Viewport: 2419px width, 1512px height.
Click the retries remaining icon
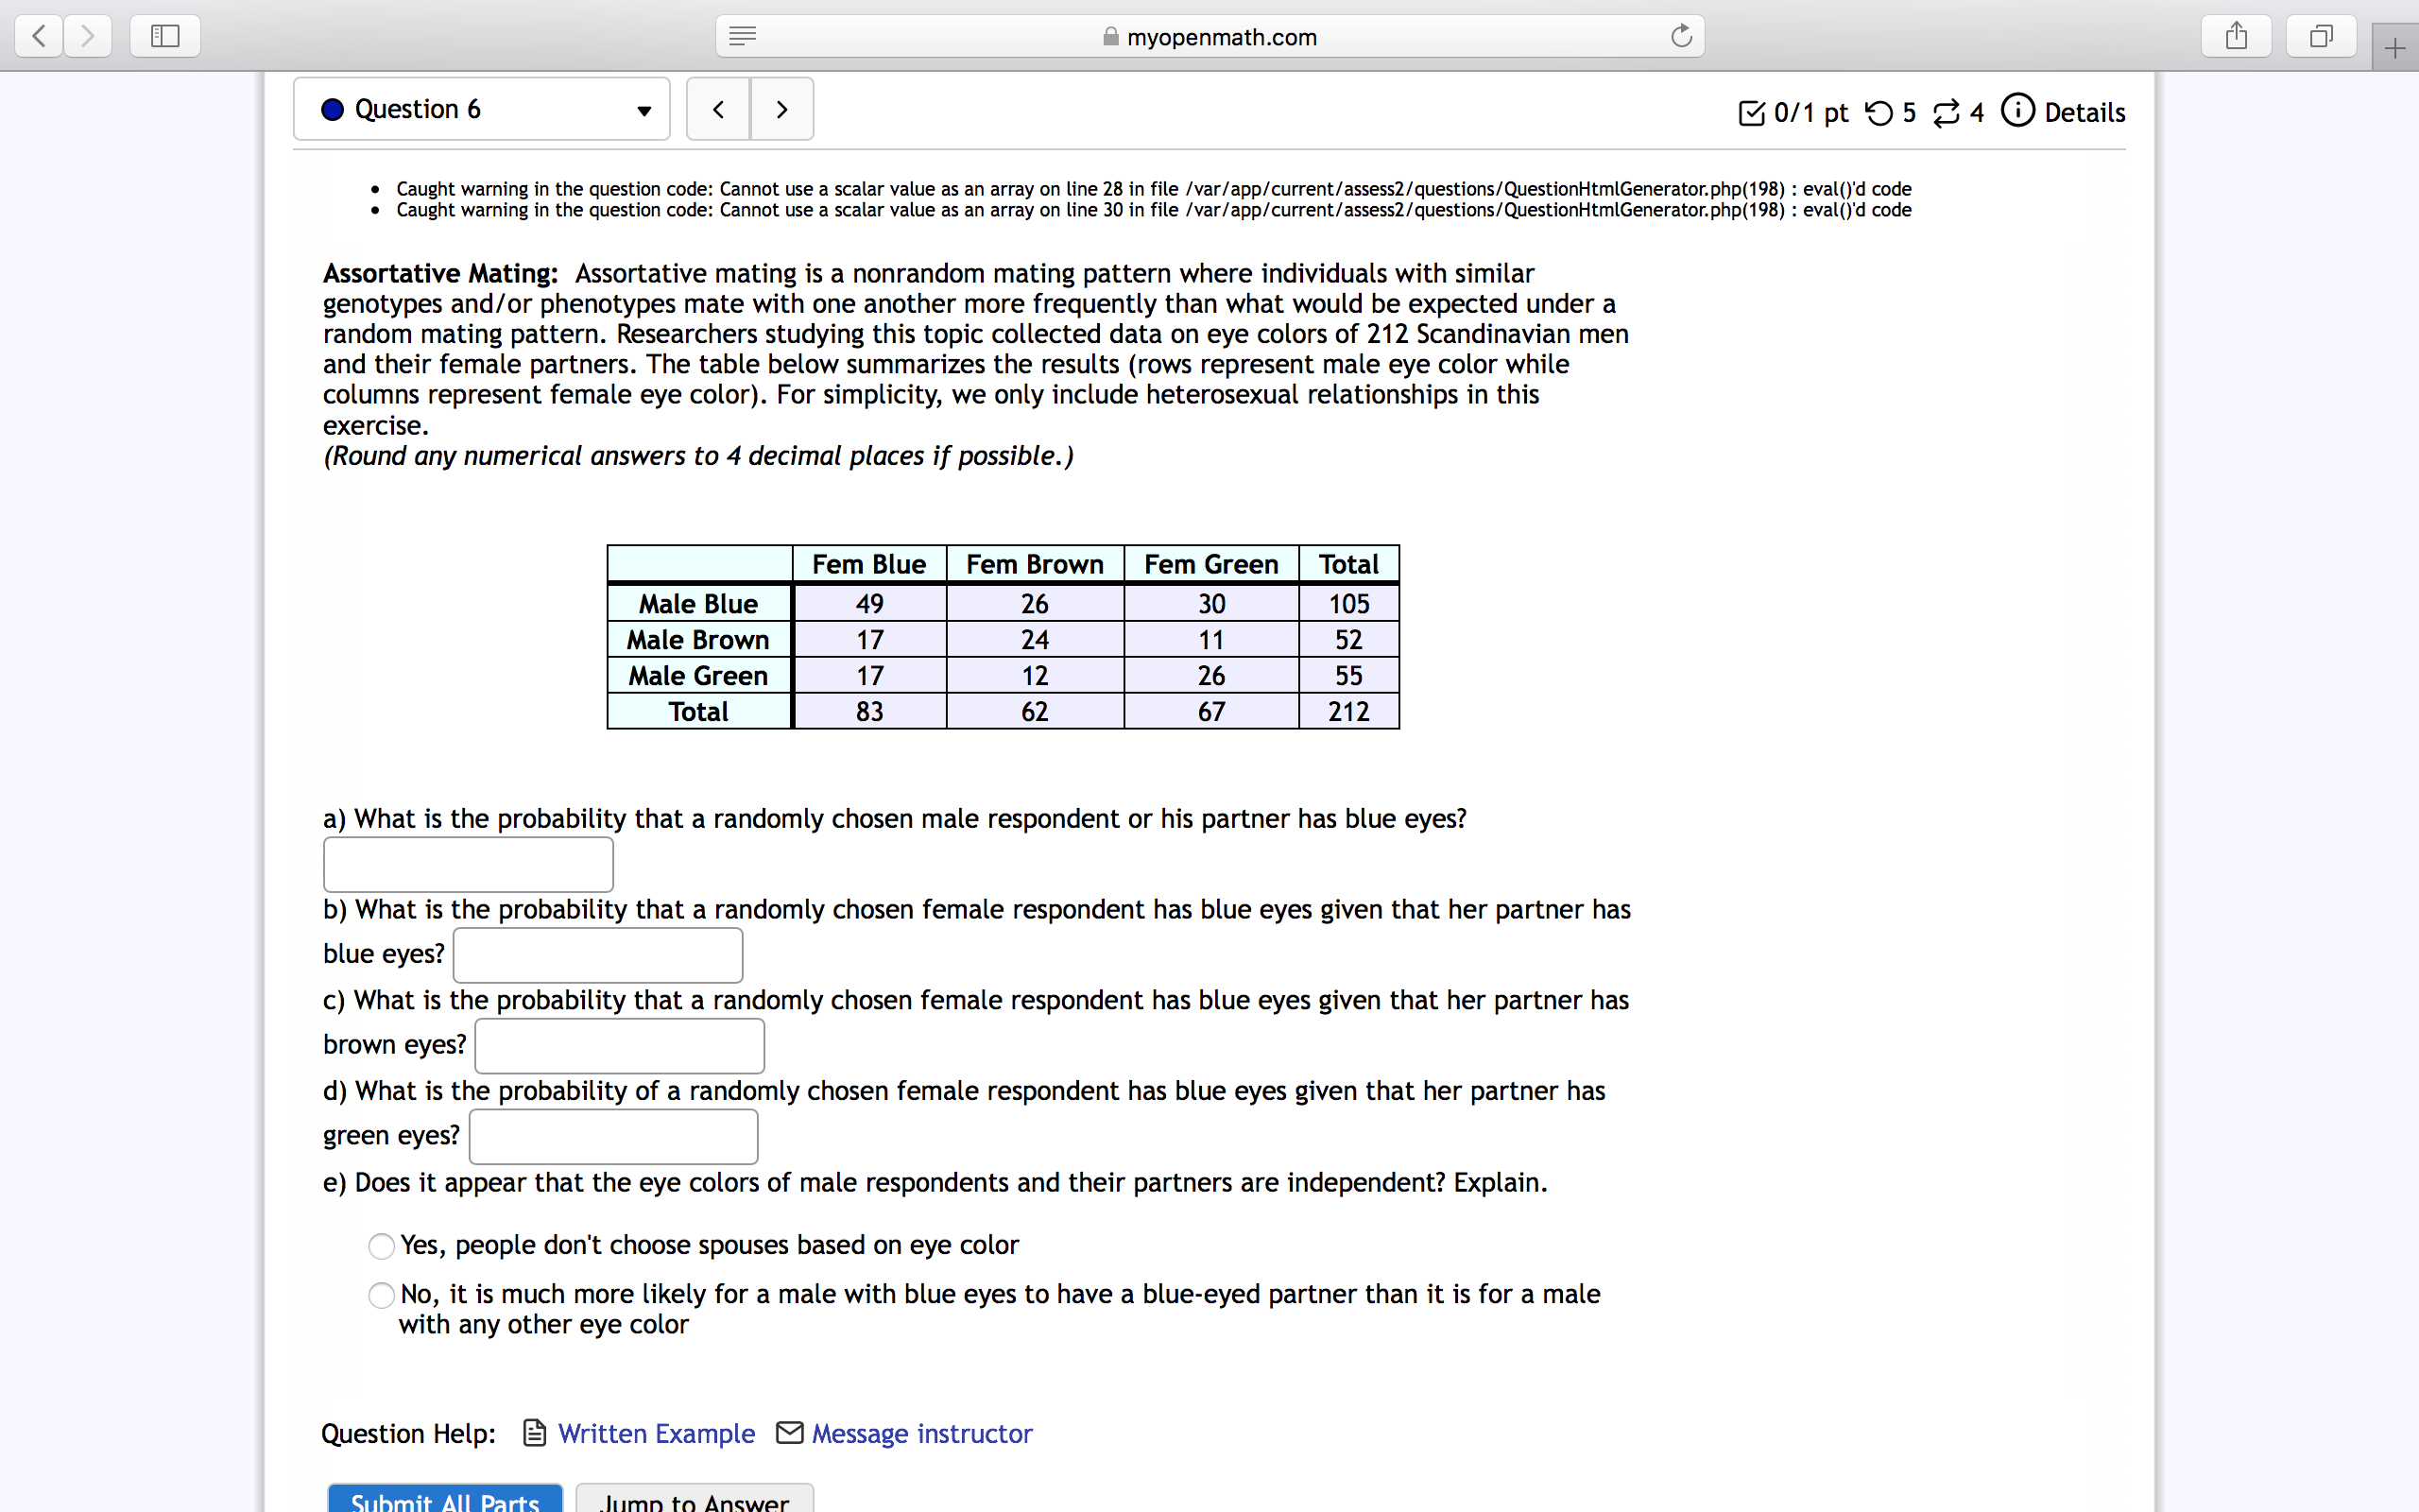pos(1879,113)
